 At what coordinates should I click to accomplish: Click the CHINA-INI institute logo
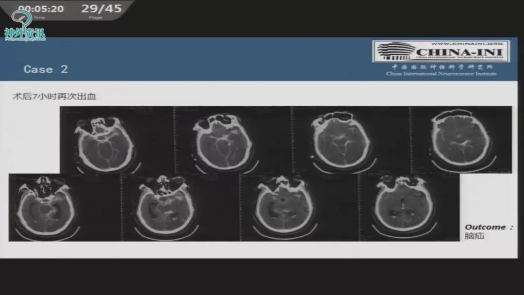(441, 51)
